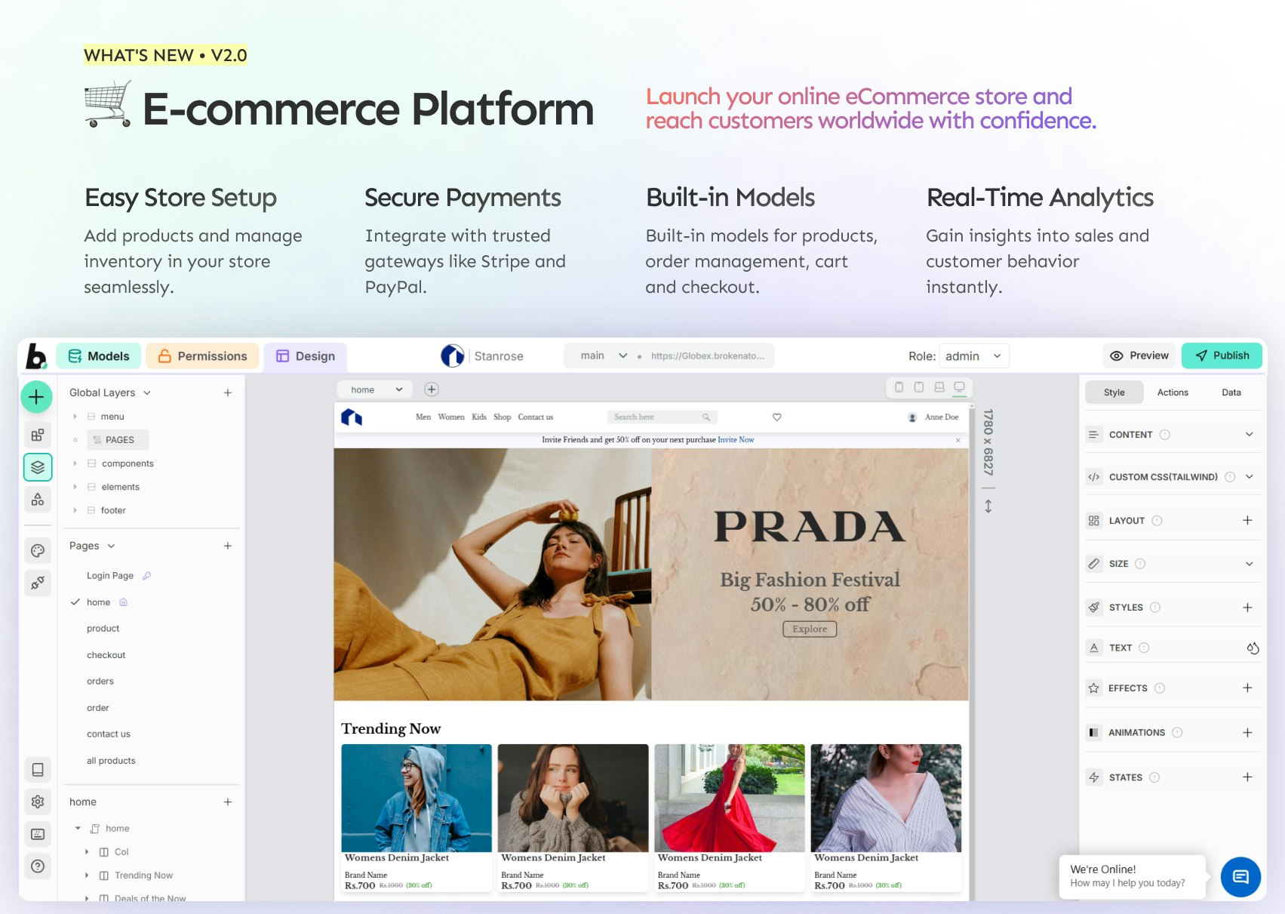Viewport: 1285px width, 914px height.
Task: Open the components grid icon in sidebar
Action: point(38,435)
